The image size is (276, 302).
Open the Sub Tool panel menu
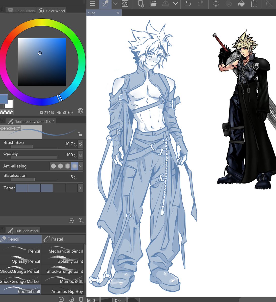coord(2,229)
